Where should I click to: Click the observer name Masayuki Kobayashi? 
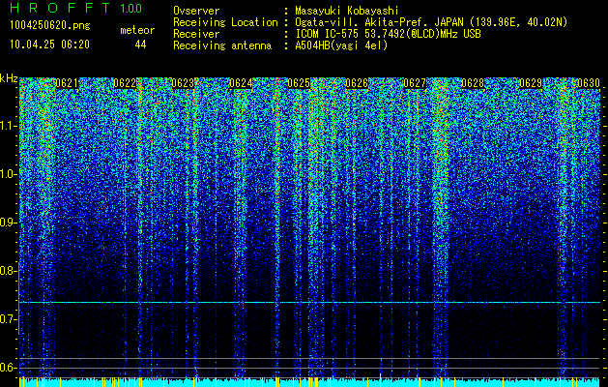point(347,12)
